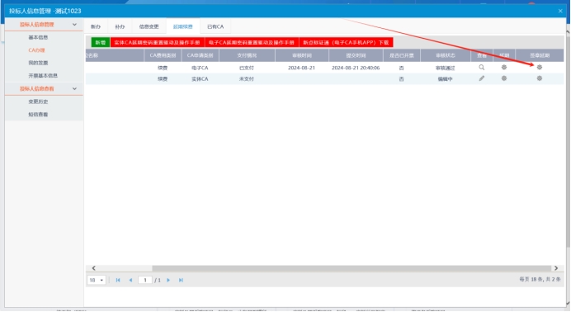Click the pencil edit icon in the 实体CA row

coord(481,78)
